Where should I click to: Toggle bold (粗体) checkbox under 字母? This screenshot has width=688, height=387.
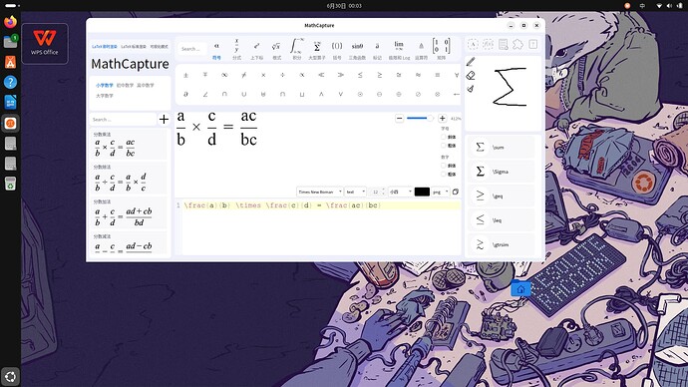[x=443, y=146]
